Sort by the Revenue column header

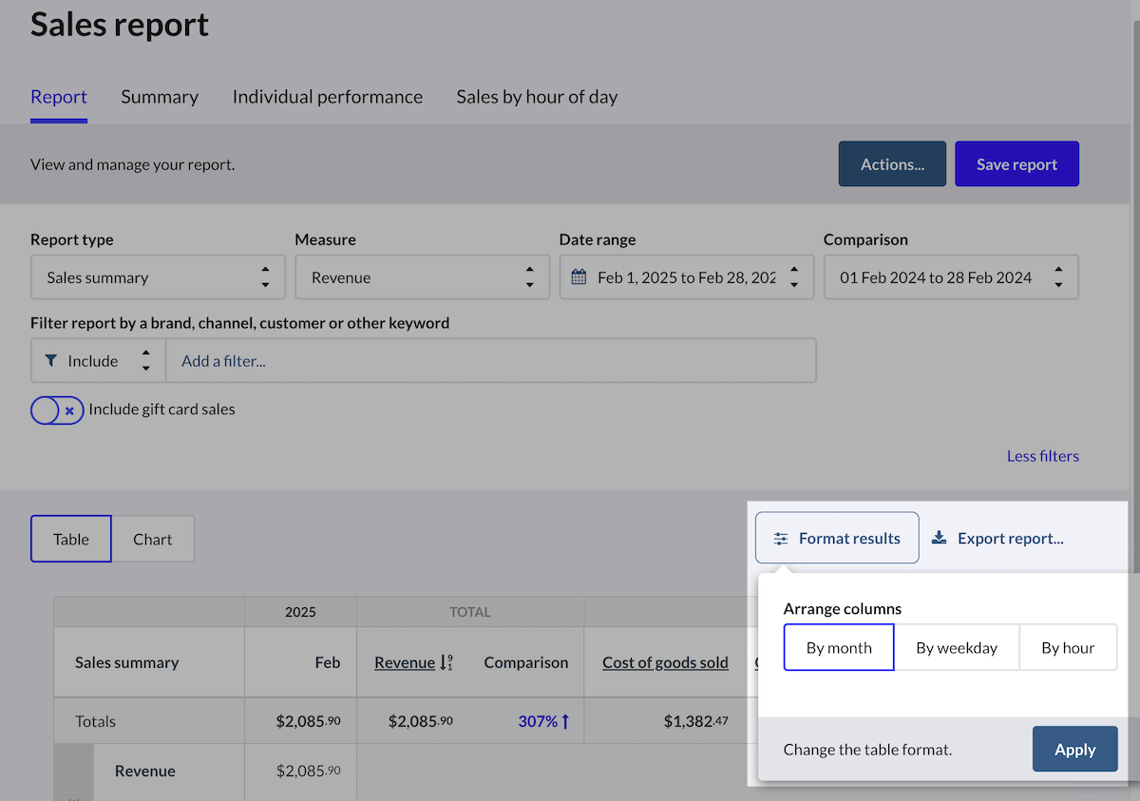[x=405, y=662]
